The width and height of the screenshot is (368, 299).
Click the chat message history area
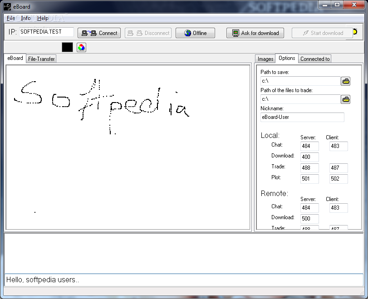[184, 253]
